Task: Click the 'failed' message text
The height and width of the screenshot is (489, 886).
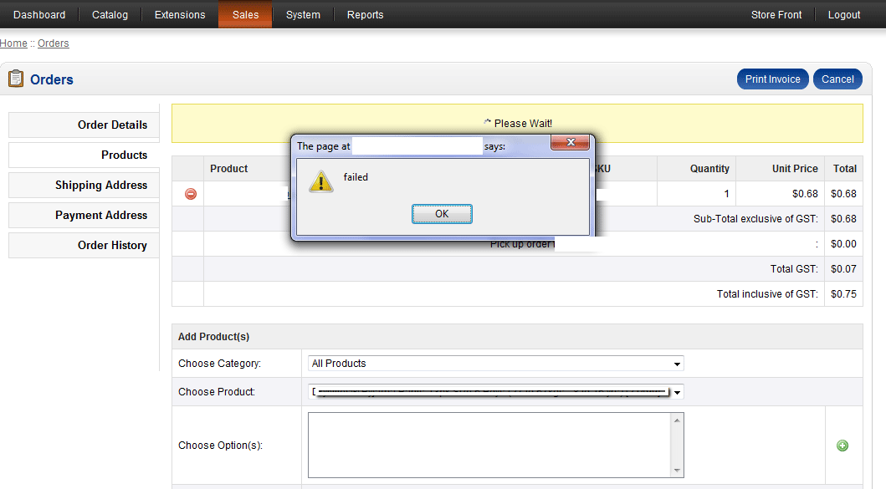Action: pyautogui.click(x=356, y=176)
